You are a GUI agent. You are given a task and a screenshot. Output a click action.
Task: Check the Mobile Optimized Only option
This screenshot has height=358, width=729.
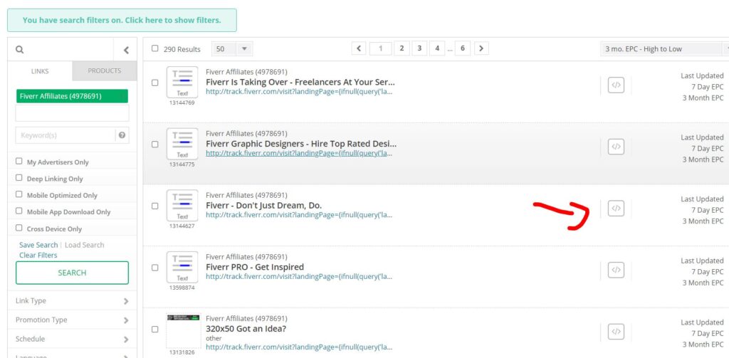tap(19, 195)
